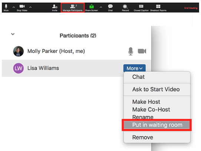Toggle Molly Parker's video camera icon
The width and height of the screenshot is (201, 151).
point(142,51)
